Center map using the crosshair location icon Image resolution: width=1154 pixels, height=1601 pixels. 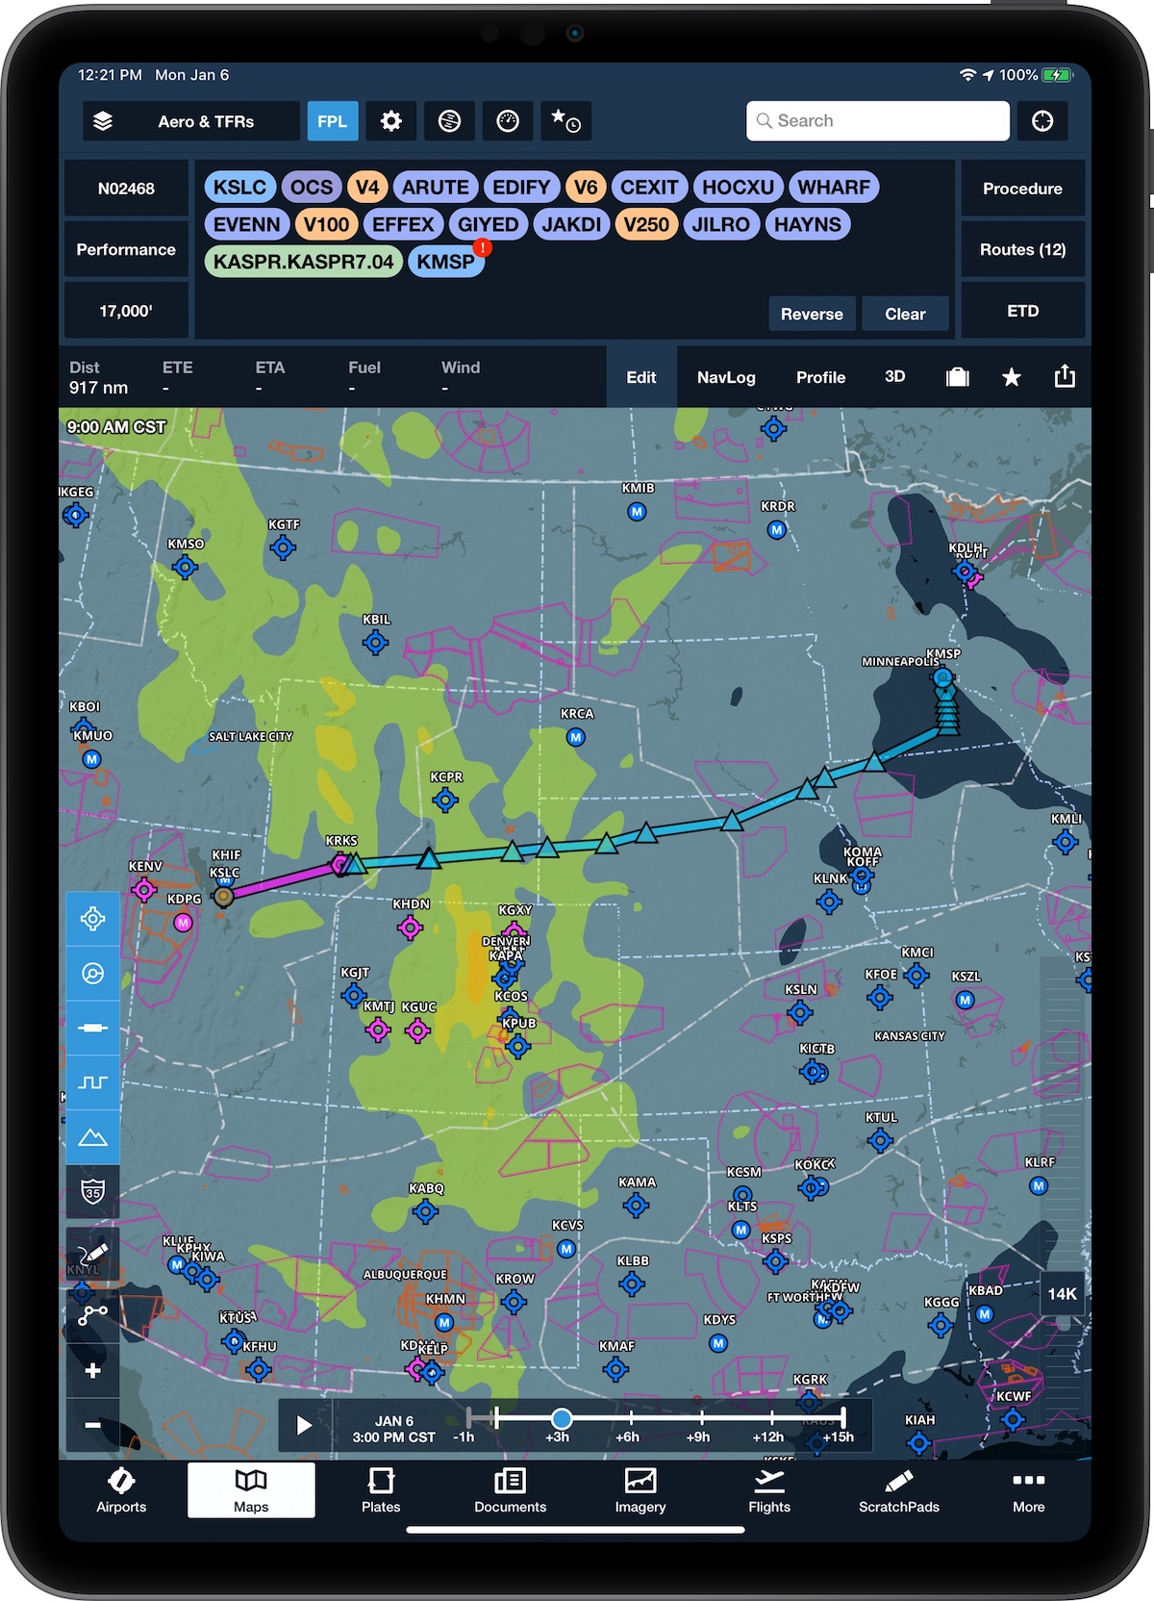click(93, 919)
